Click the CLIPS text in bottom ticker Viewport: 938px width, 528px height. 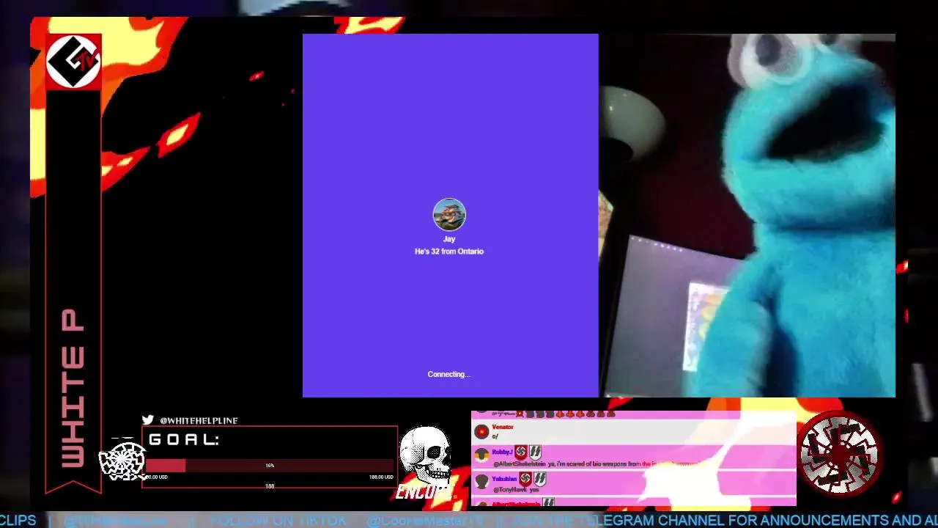point(18,520)
